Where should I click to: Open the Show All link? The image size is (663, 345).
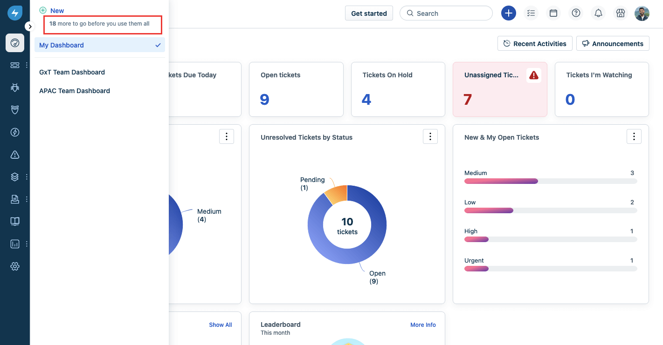[x=220, y=325]
